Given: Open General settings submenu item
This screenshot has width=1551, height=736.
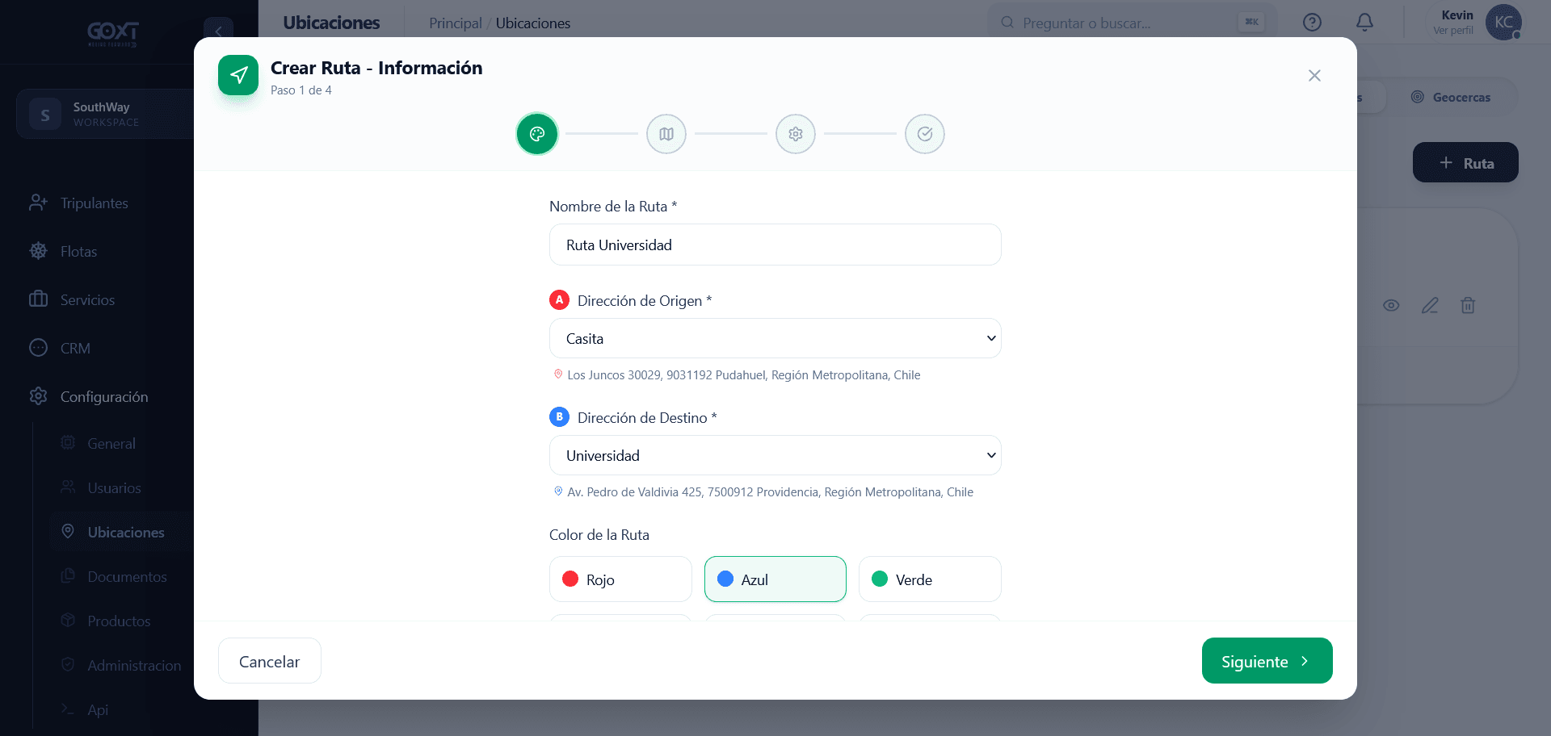Looking at the screenshot, I should [111, 444].
